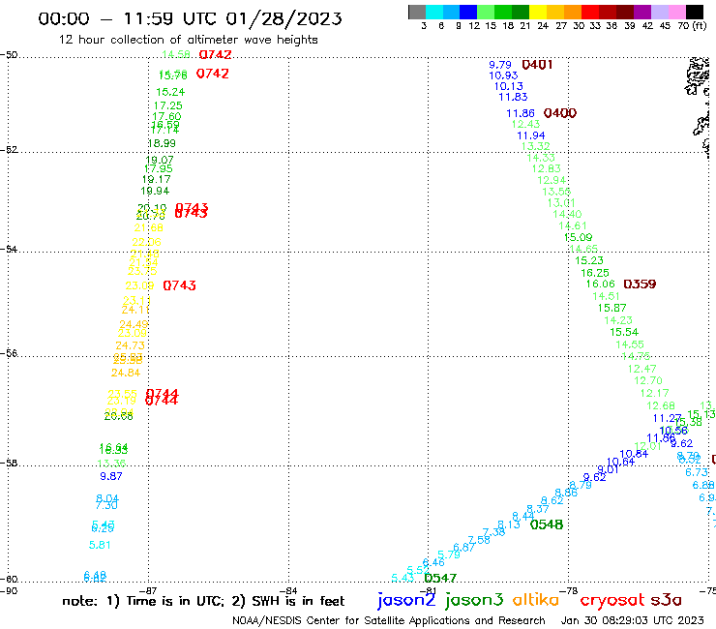Click the NOAA/NESDIS Center credit line
This screenshot has width=716, height=629.
[389, 620]
